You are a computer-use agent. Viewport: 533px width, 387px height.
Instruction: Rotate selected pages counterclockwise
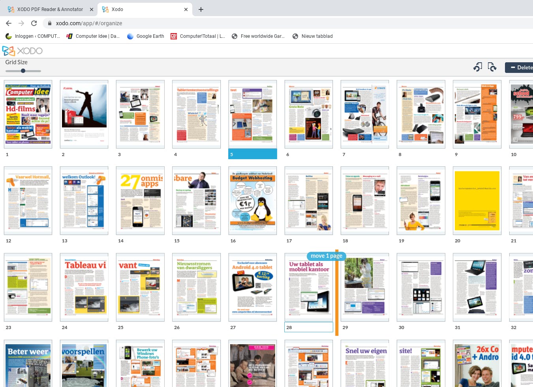click(478, 67)
